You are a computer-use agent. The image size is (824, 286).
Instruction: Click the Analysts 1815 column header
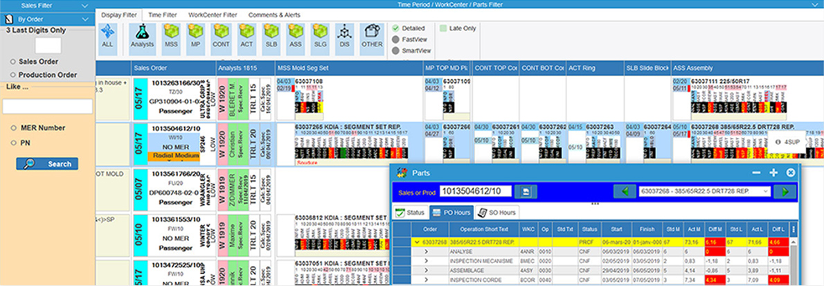[x=245, y=68]
